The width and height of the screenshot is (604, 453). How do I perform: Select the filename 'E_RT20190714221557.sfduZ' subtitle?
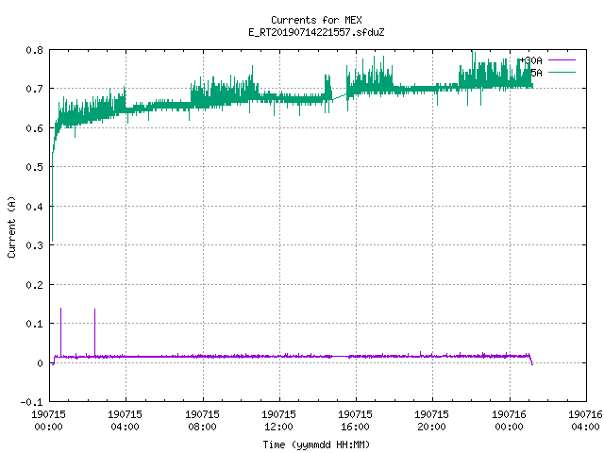[316, 32]
